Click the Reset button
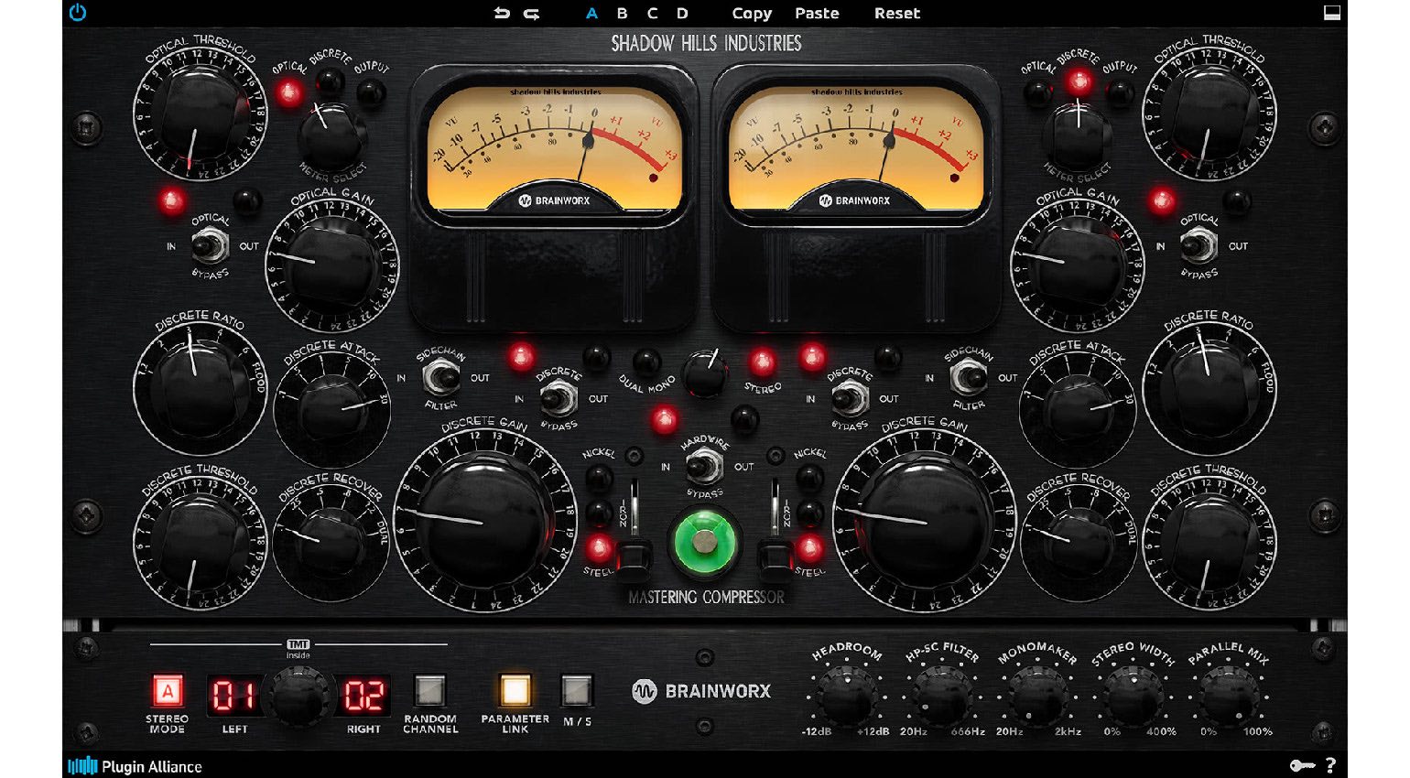Screen dimensions: 1410x778 [897, 13]
